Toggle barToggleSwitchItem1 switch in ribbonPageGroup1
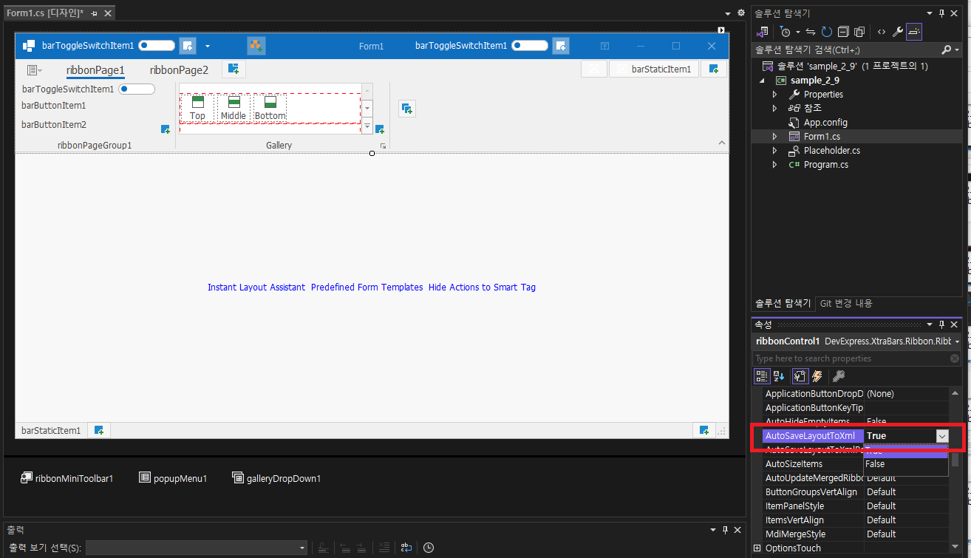Screen dimensions: 971x558 pyautogui.click(x=137, y=89)
